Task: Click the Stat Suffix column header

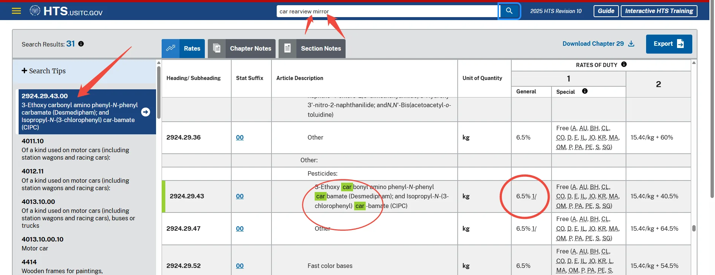Action: click(x=250, y=78)
